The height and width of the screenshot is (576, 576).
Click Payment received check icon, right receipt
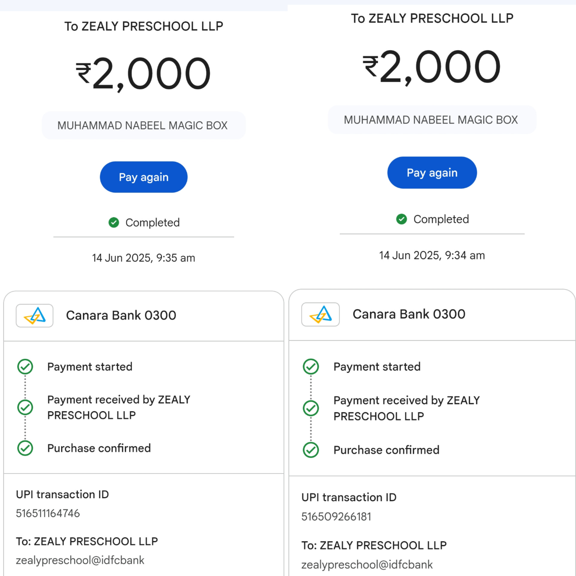pyautogui.click(x=311, y=408)
